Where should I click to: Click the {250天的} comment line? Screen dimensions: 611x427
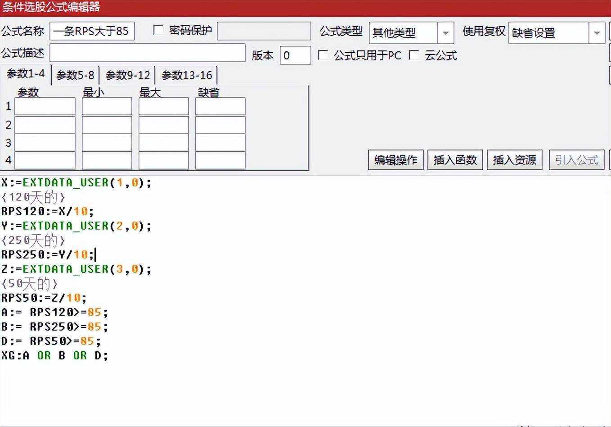pyautogui.click(x=33, y=241)
